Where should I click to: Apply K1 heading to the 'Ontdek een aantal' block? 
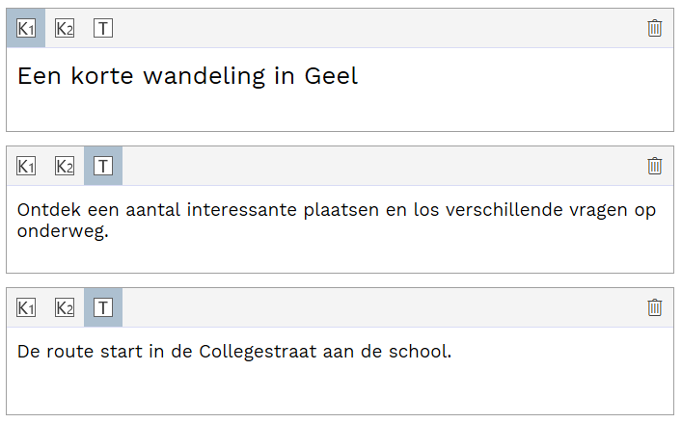26,166
